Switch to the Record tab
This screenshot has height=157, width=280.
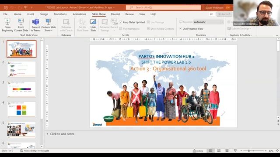(x=115, y=14)
